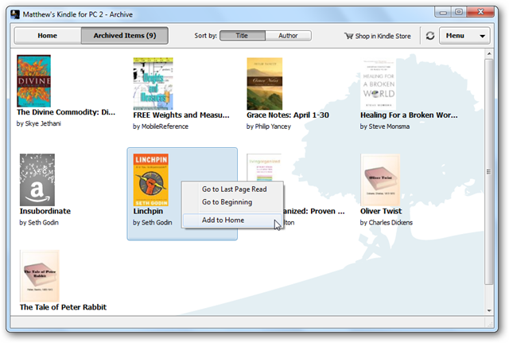Click the scrollbar down arrow
This screenshot has height=343, width=509.
click(489, 311)
